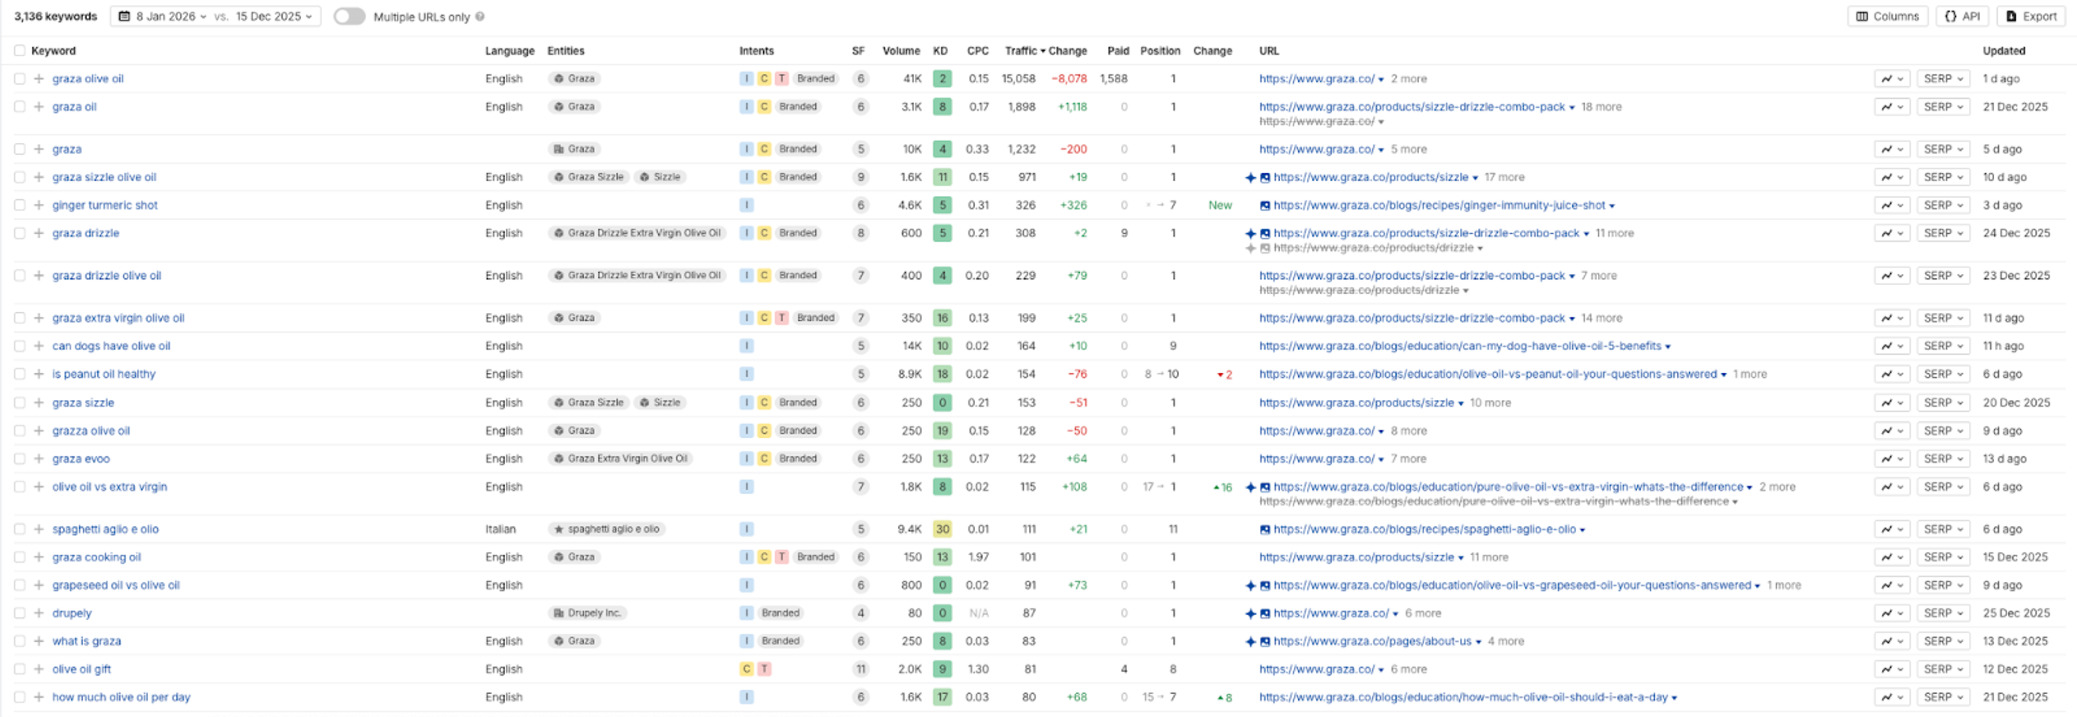The width and height of the screenshot is (2077, 717).
Task: Toggle Multiple URLs only switch
Action: pos(349,17)
